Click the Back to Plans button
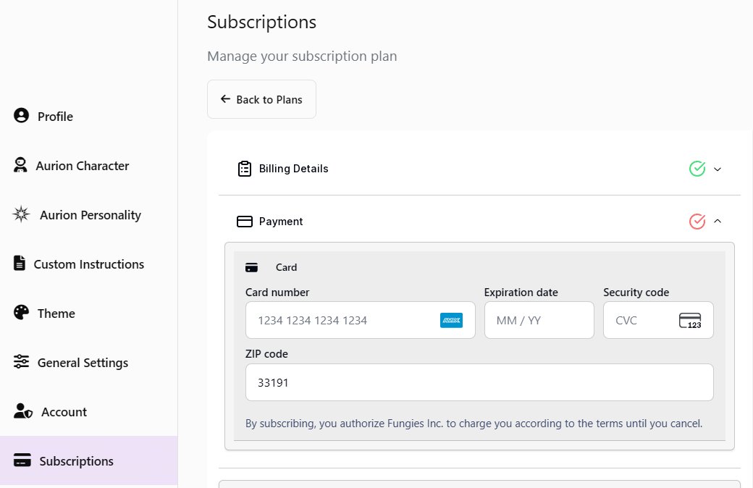753x488 pixels. (261, 99)
